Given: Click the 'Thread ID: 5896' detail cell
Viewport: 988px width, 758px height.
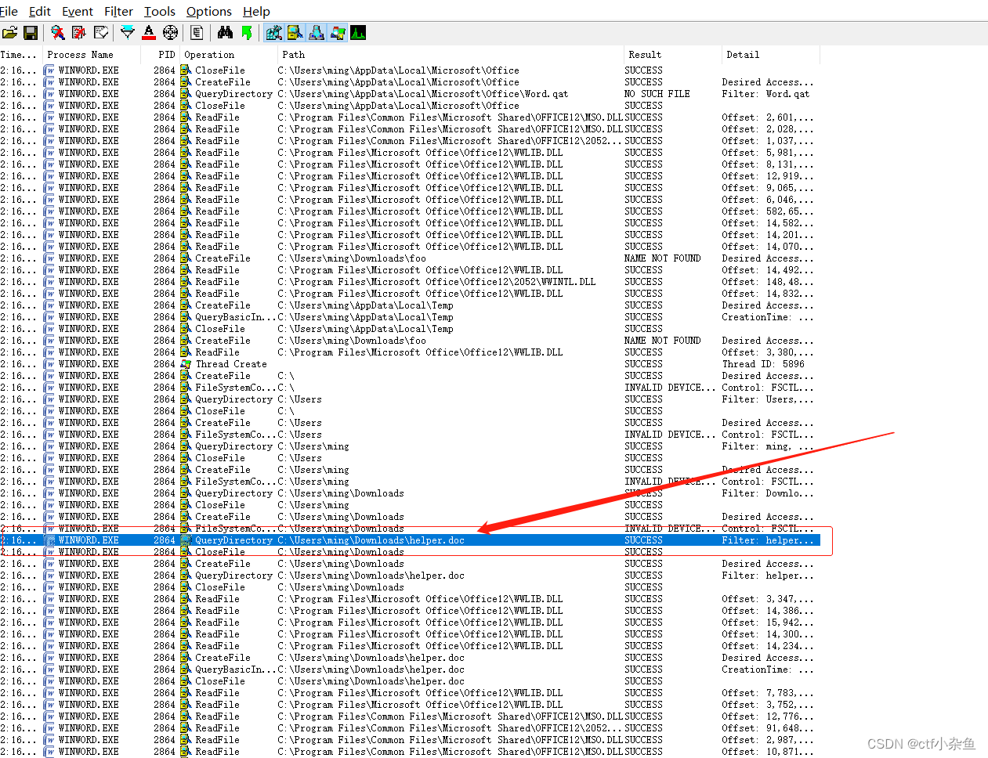Looking at the screenshot, I should click(763, 364).
